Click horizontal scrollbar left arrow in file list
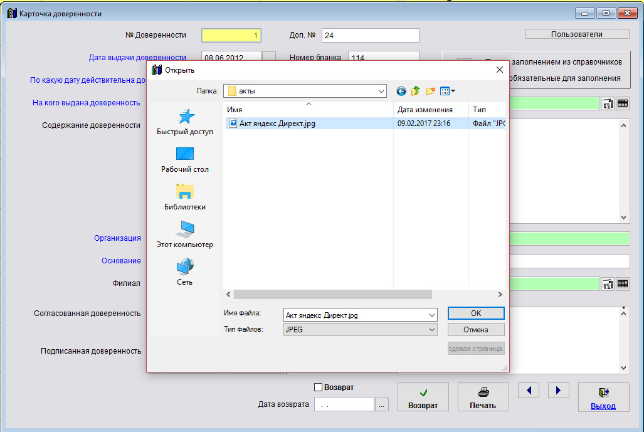Screen dimensions: 644x432 click(x=228, y=295)
